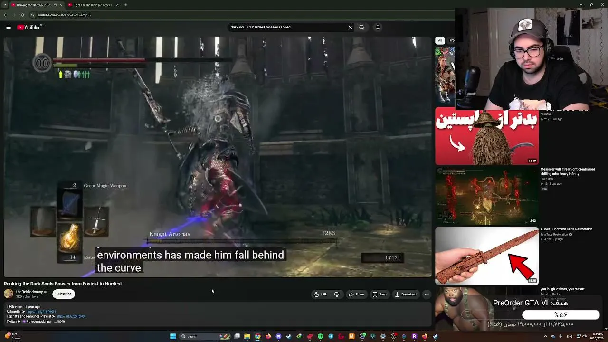Viewport: 608px width, 342px height.
Task: Click the video player to pause
Action: (x=218, y=157)
